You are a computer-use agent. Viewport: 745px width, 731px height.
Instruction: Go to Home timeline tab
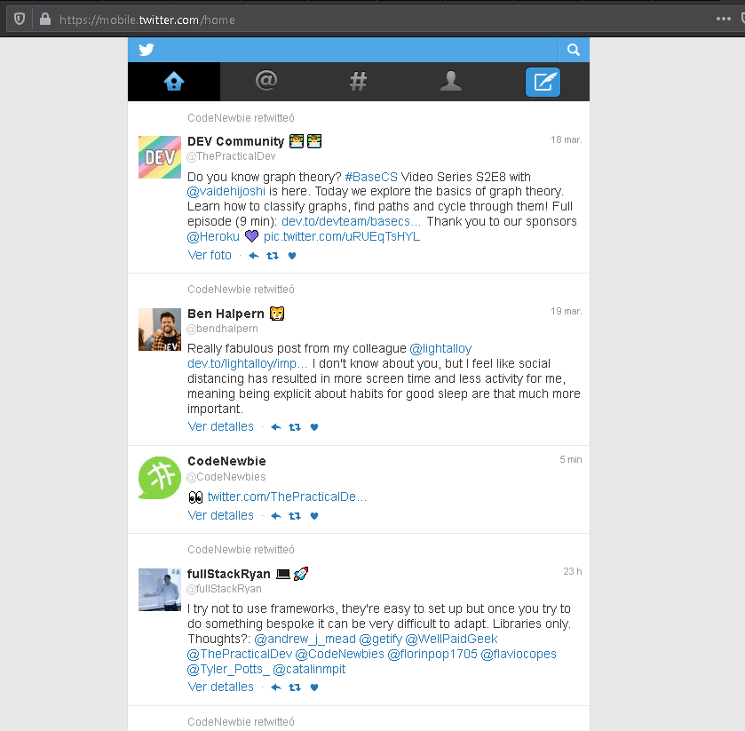[x=174, y=82]
